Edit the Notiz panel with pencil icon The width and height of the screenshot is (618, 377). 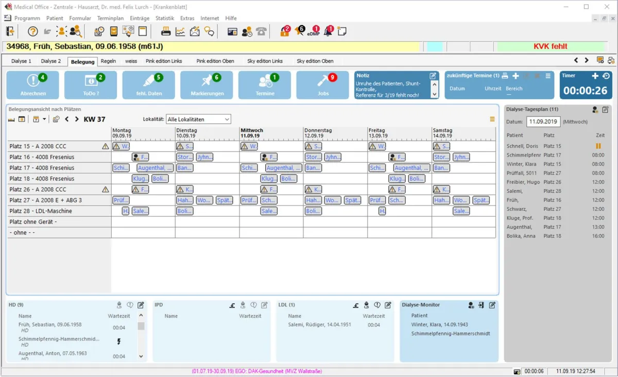click(433, 76)
